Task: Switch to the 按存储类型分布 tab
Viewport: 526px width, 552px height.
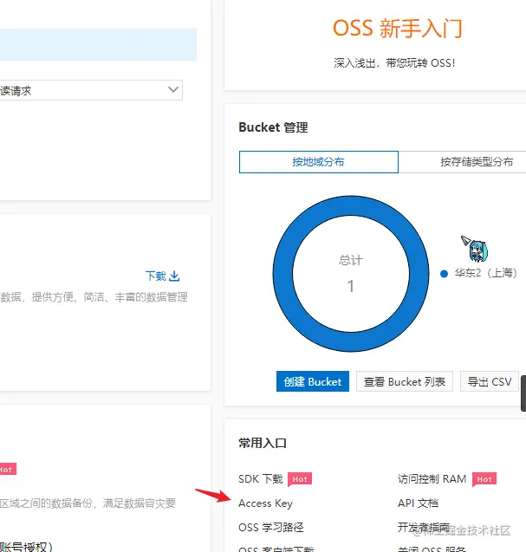Action: pyautogui.click(x=477, y=162)
